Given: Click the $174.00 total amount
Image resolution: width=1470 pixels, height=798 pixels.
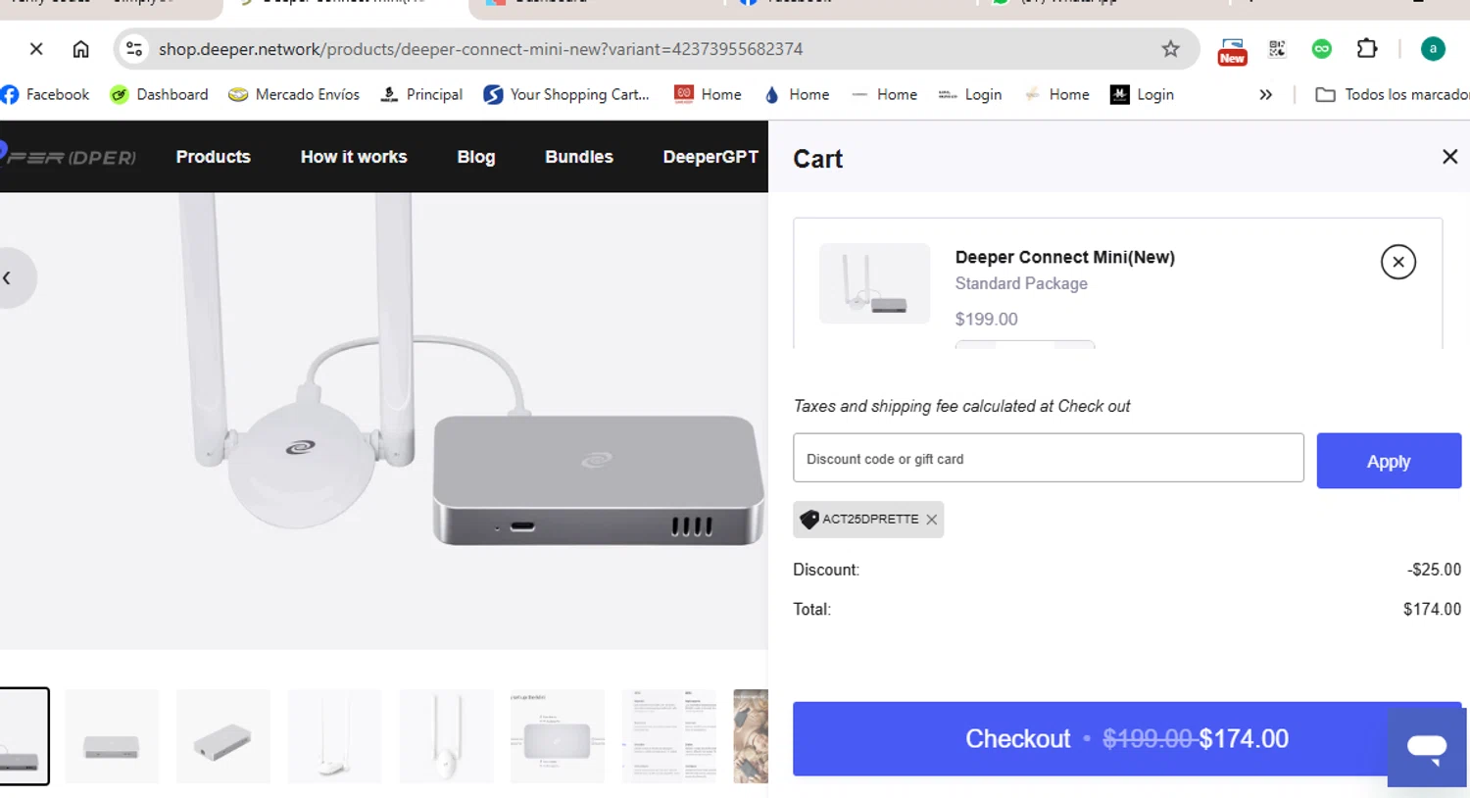Looking at the screenshot, I should (x=1432, y=609).
